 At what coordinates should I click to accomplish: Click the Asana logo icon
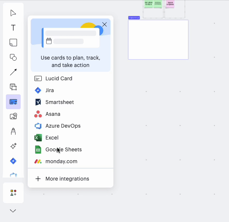(x=38, y=114)
